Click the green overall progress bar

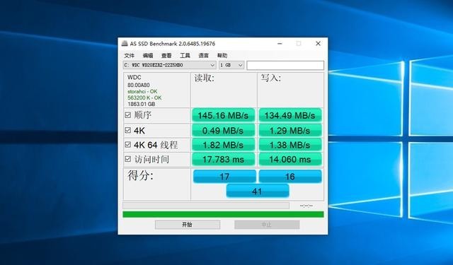pyautogui.click(x=223, y=214)
